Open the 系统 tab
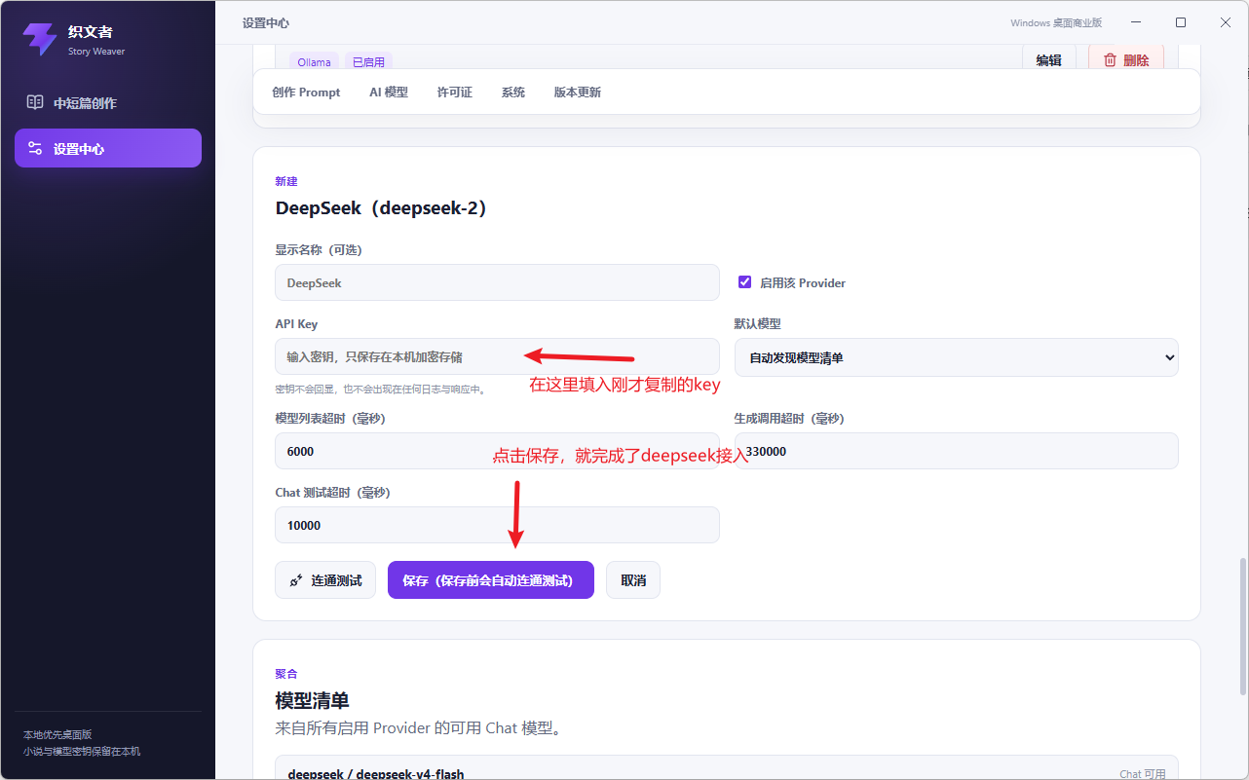 tap(513, 93)
